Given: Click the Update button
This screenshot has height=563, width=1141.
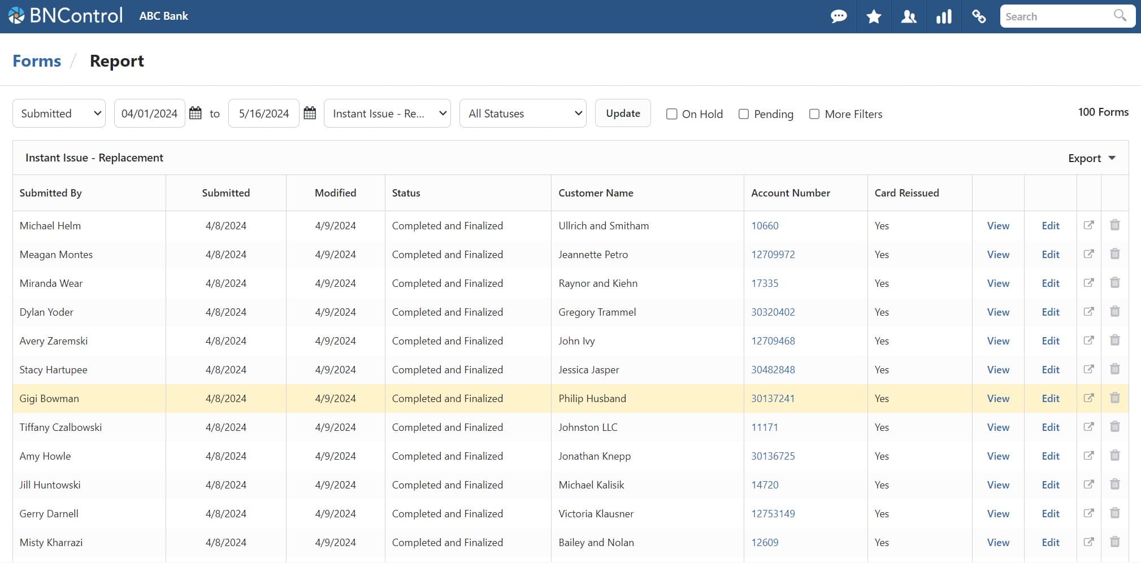Looking at the screenshot, I should coord(623,113).
